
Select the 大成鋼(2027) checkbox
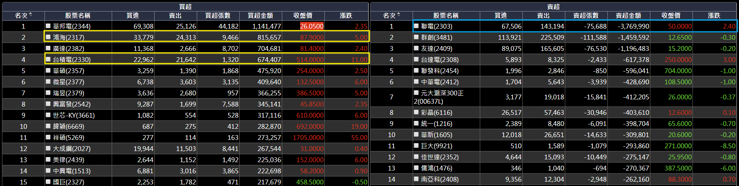[x=48, y=148]
